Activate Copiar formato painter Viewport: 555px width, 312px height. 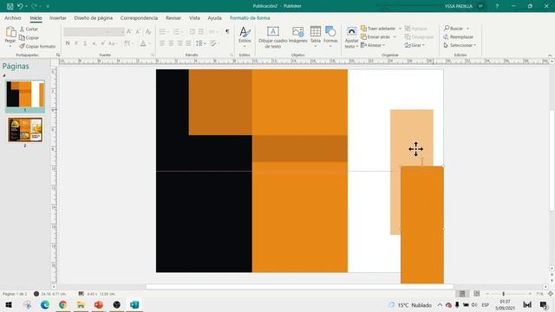pyautogui.click(x=37, y=46)
